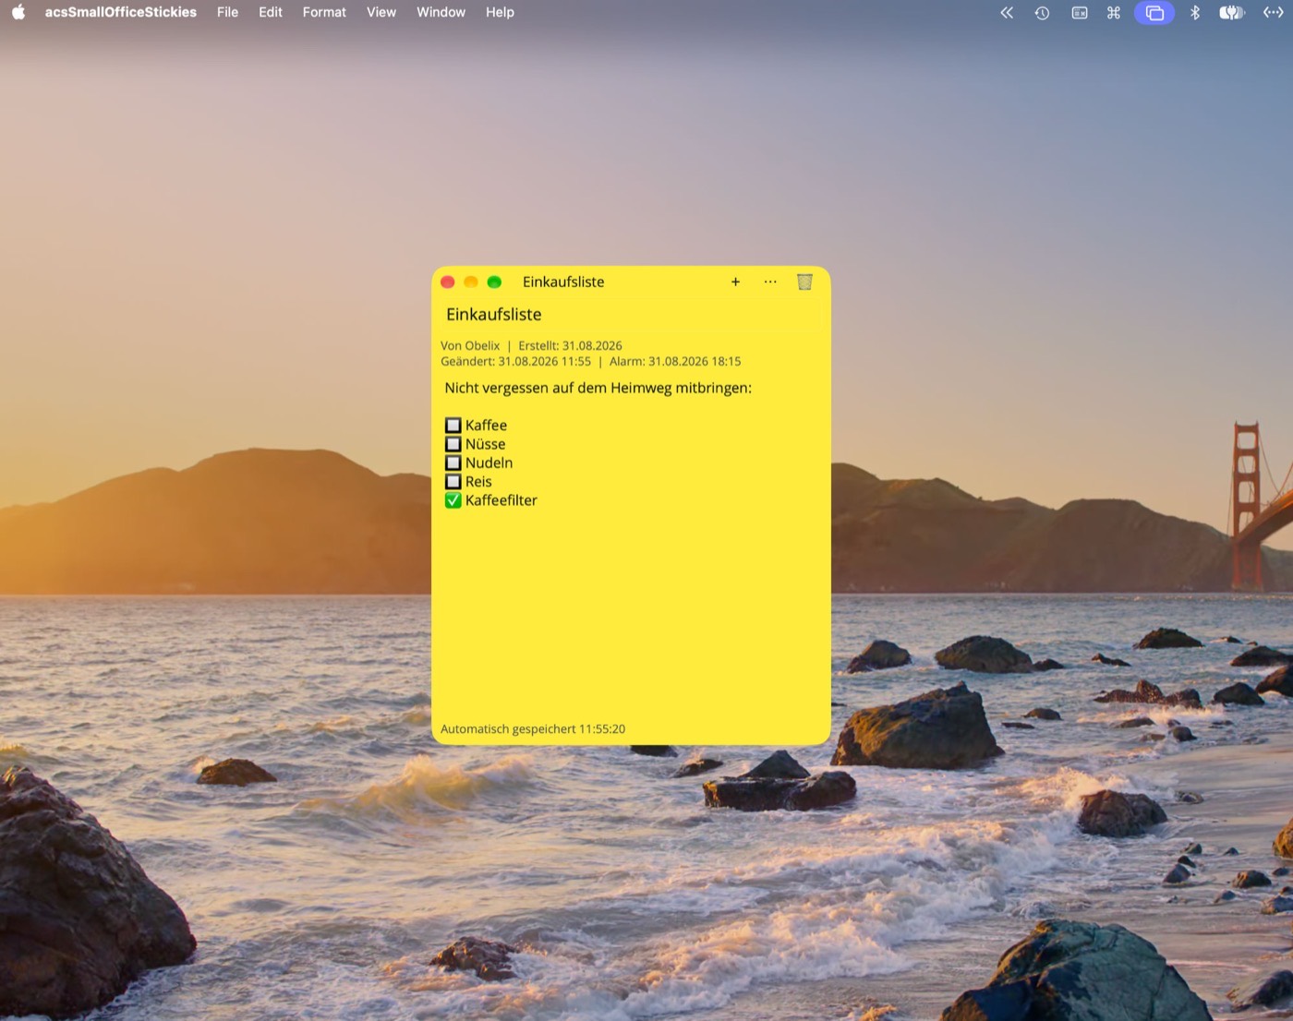Close the Einkaufsliste note window
Image resolution: width=1293 pixels, height=1021 pixels.
click(448, 282)
